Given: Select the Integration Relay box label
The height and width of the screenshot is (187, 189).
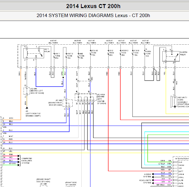Looking at the screenshot, I should (x=182, y=158).
